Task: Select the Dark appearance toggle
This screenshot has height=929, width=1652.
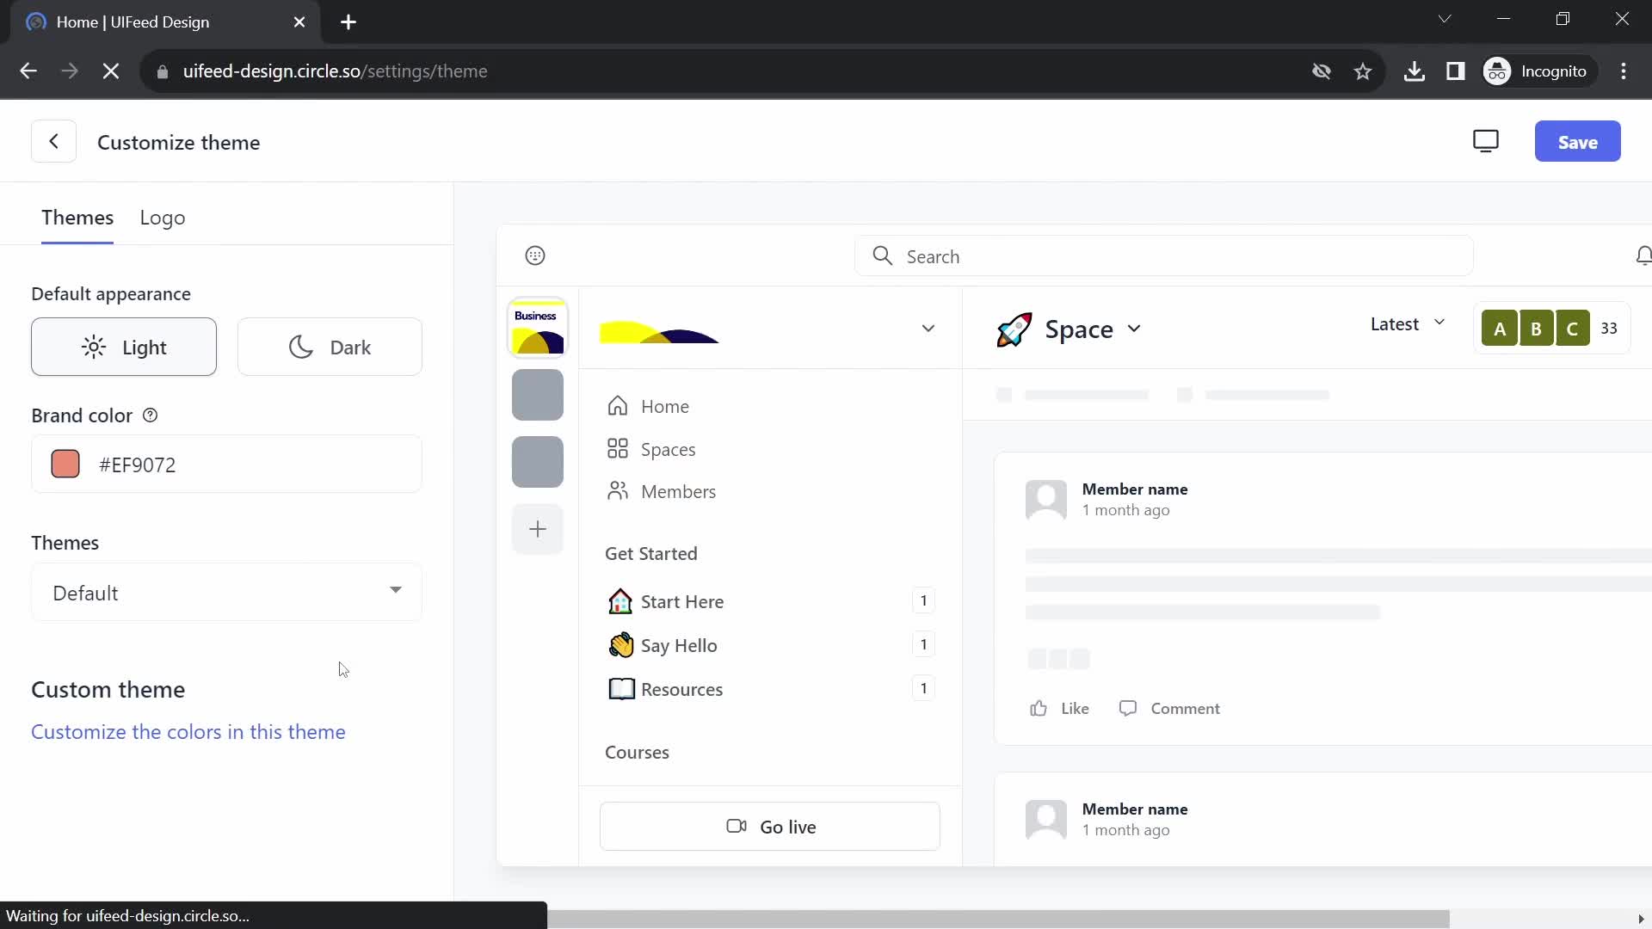Action: click(x=330, y=348)
